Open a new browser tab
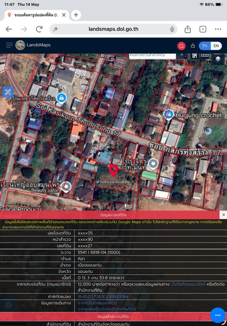The image size is (227, 326). coord(76,15)
